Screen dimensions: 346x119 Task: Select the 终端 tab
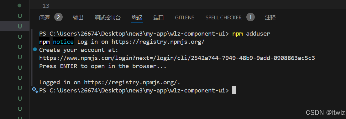coord(137,17)
